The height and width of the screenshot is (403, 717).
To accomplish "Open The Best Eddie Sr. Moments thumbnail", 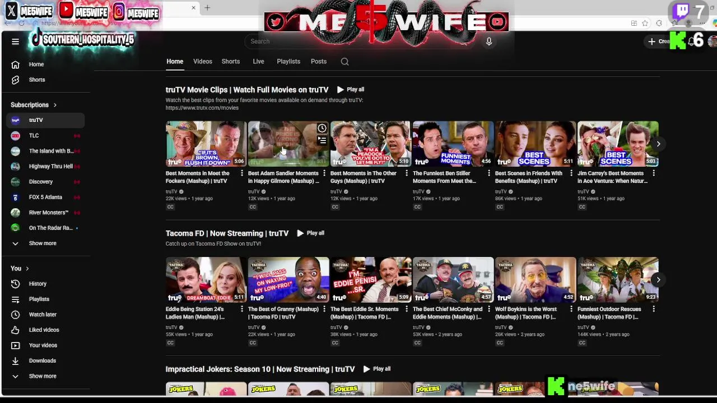I will click(x=371, y=280).
